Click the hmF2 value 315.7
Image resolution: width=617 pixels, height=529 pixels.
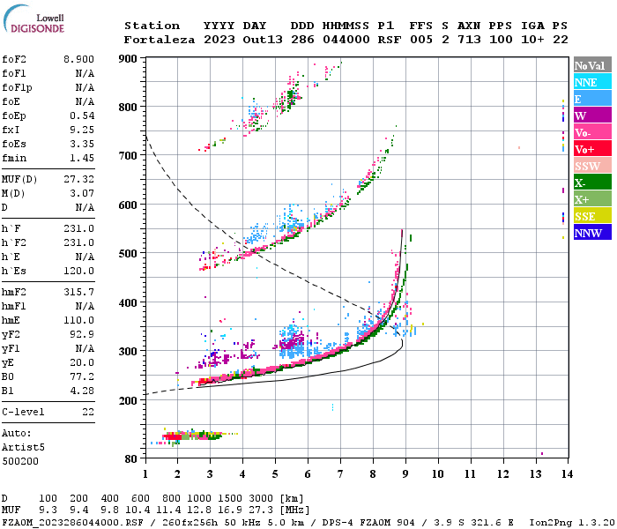[78, 292]
